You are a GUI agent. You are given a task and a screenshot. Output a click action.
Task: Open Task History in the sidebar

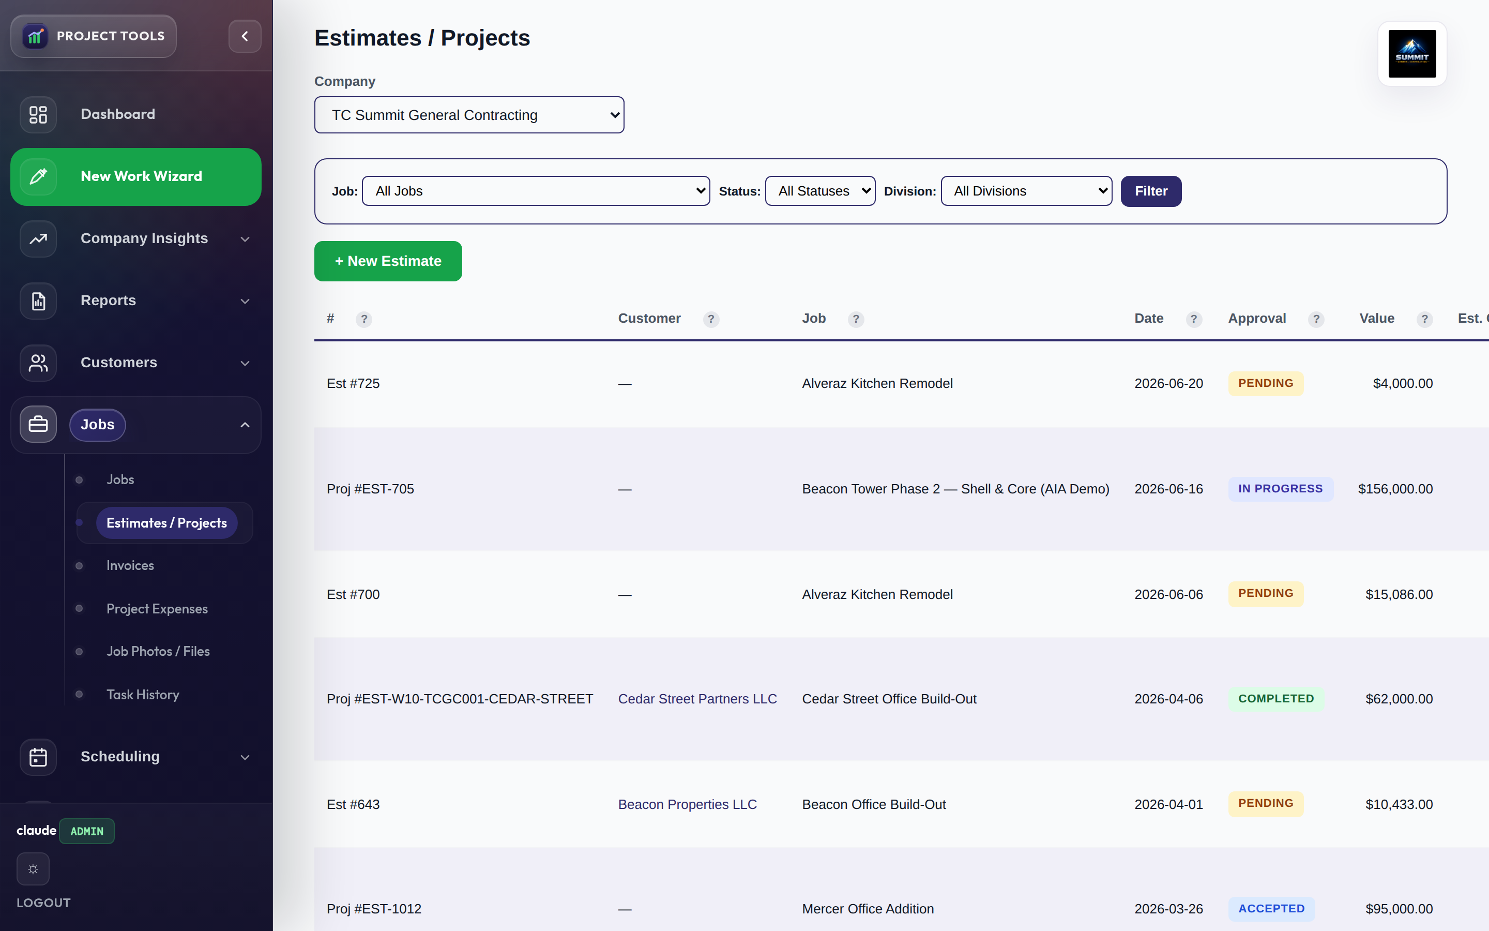pos(143,695)
